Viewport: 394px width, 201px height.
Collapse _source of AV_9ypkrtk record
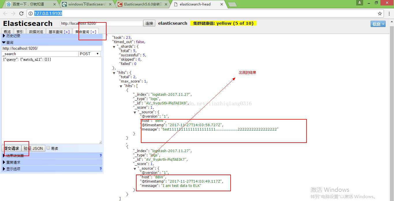pyautogui.click(x=135, y=169)
